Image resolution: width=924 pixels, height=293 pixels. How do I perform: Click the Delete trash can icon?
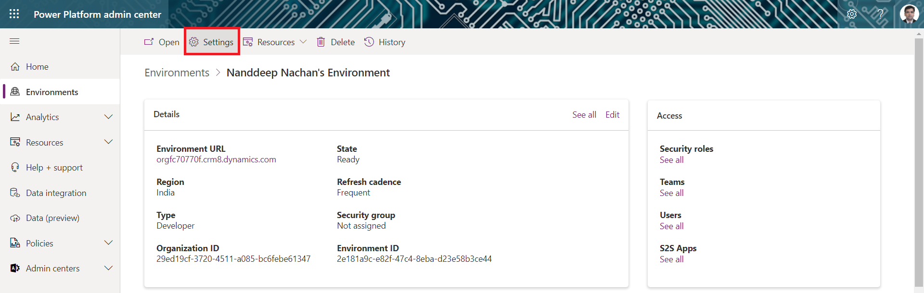click(x=321, y=42)
